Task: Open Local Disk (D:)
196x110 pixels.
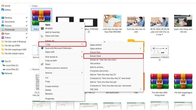Action: 12,70
